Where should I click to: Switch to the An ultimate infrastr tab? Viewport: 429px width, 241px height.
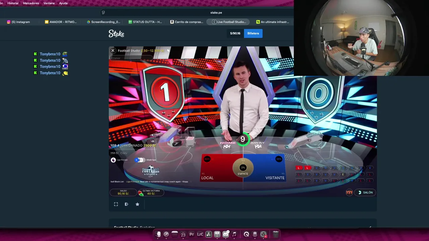coord(273,22)
